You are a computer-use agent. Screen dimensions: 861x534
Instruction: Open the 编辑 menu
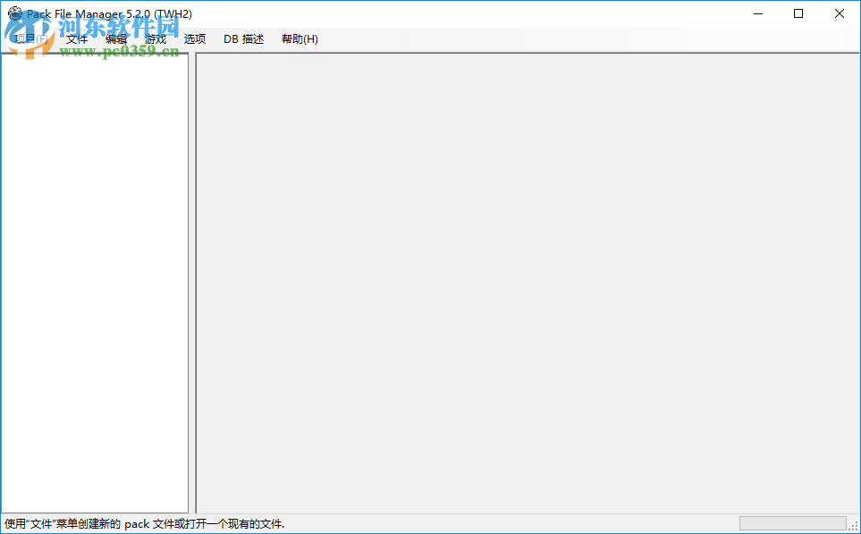pyautogui.click(x=115, y=38)
